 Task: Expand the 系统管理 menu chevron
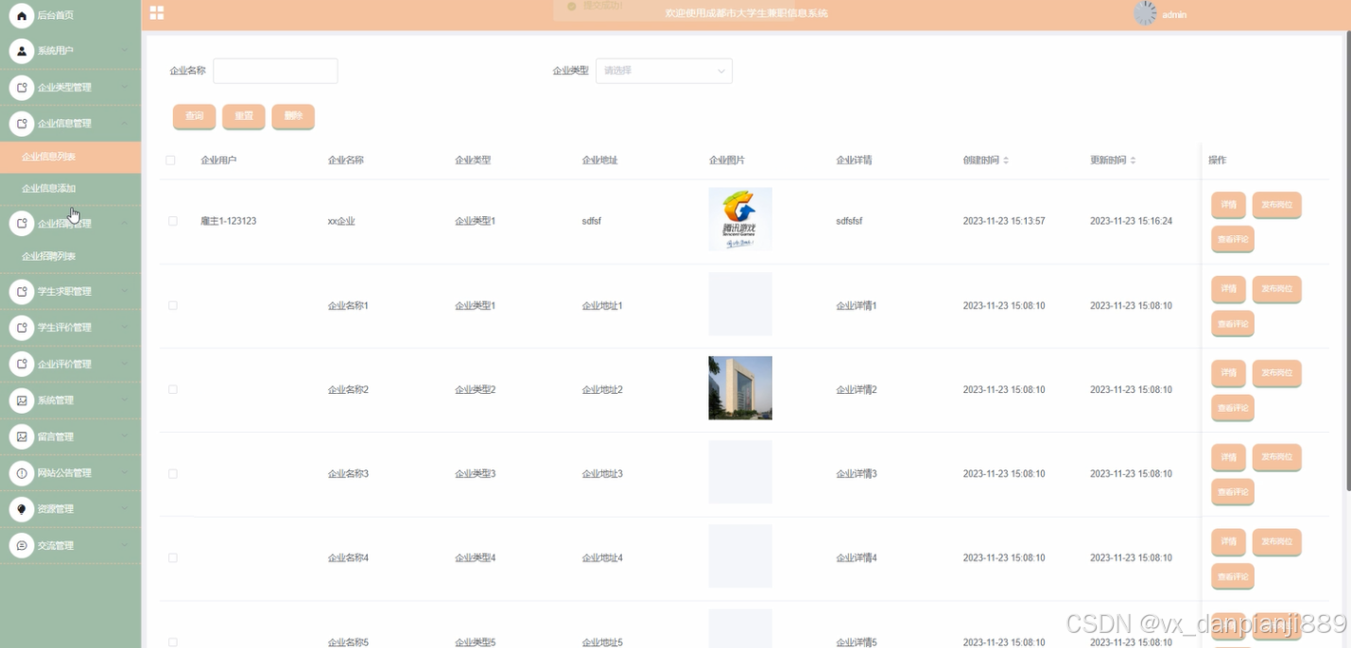(x=125, y=401)
